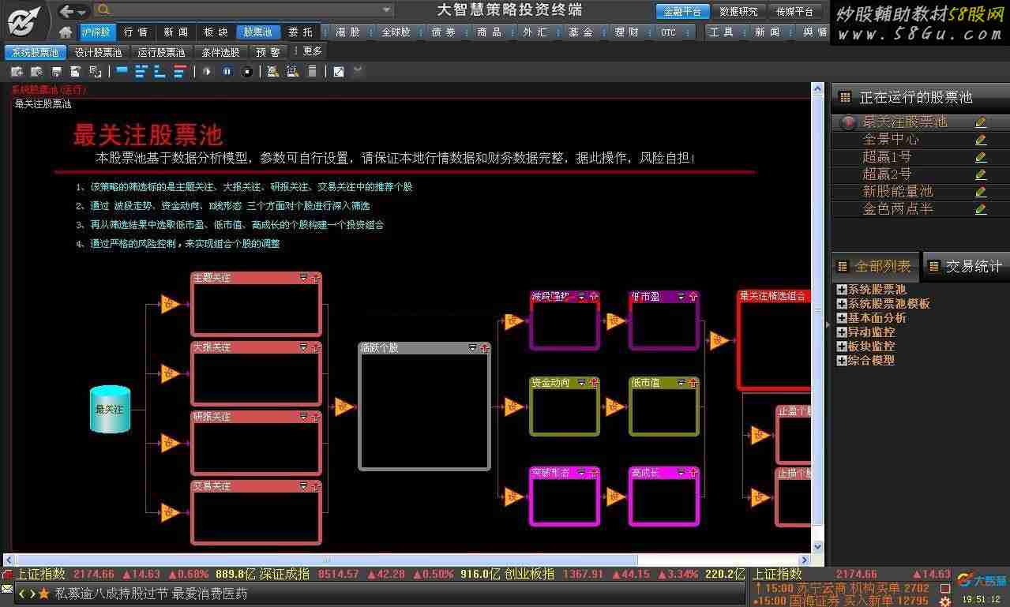Image resolution: width=1010 pixels, height=607 pixels.
Task: Expand 异动监控 tree node
Action: (x=842, y=332)
